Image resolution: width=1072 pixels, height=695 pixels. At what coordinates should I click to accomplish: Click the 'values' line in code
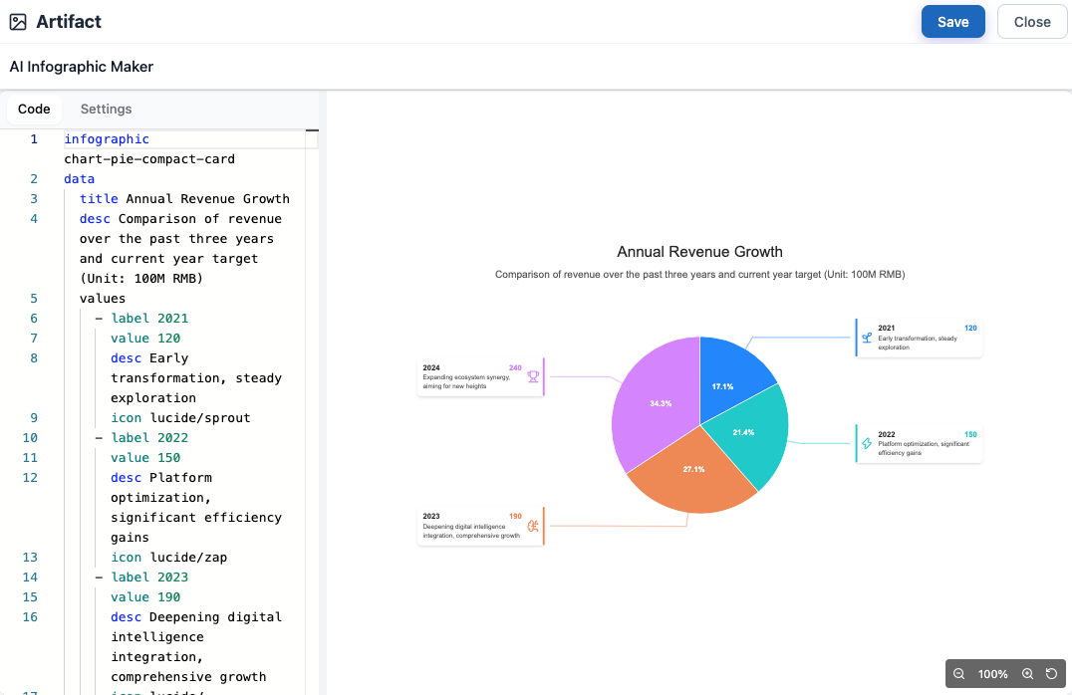(103, 298)
